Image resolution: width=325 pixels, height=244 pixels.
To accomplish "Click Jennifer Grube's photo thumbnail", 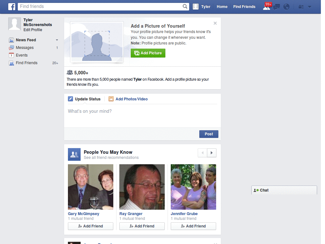I will point(193,187).
